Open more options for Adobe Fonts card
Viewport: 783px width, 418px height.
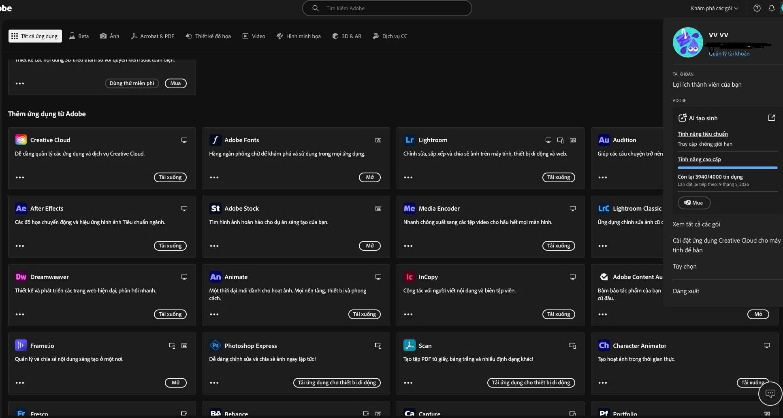click(214, 177)
